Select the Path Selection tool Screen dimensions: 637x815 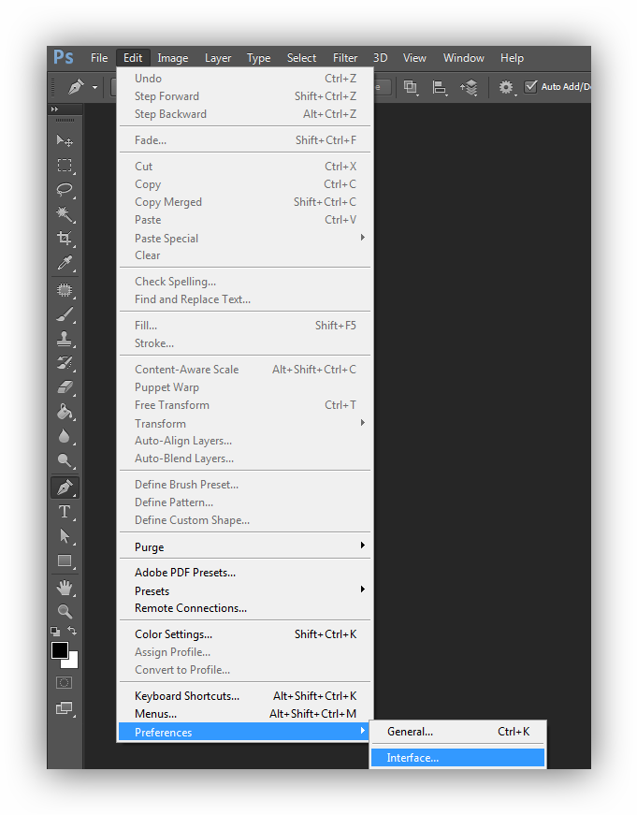coord(65,536)
